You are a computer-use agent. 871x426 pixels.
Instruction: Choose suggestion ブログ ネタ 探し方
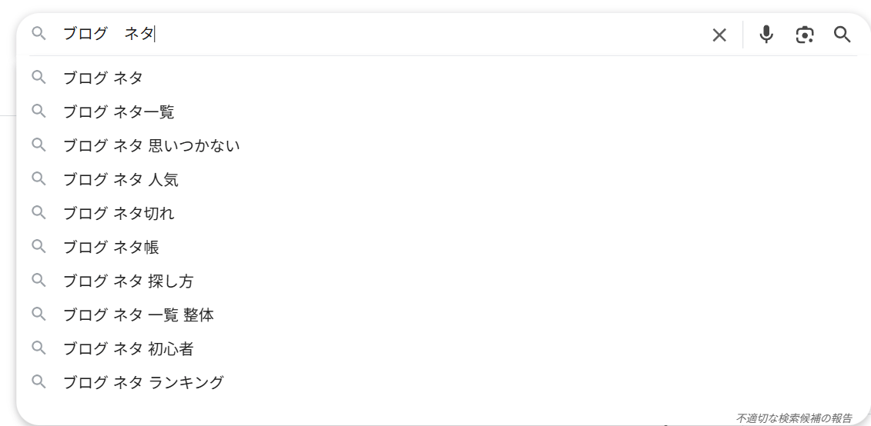437,281
